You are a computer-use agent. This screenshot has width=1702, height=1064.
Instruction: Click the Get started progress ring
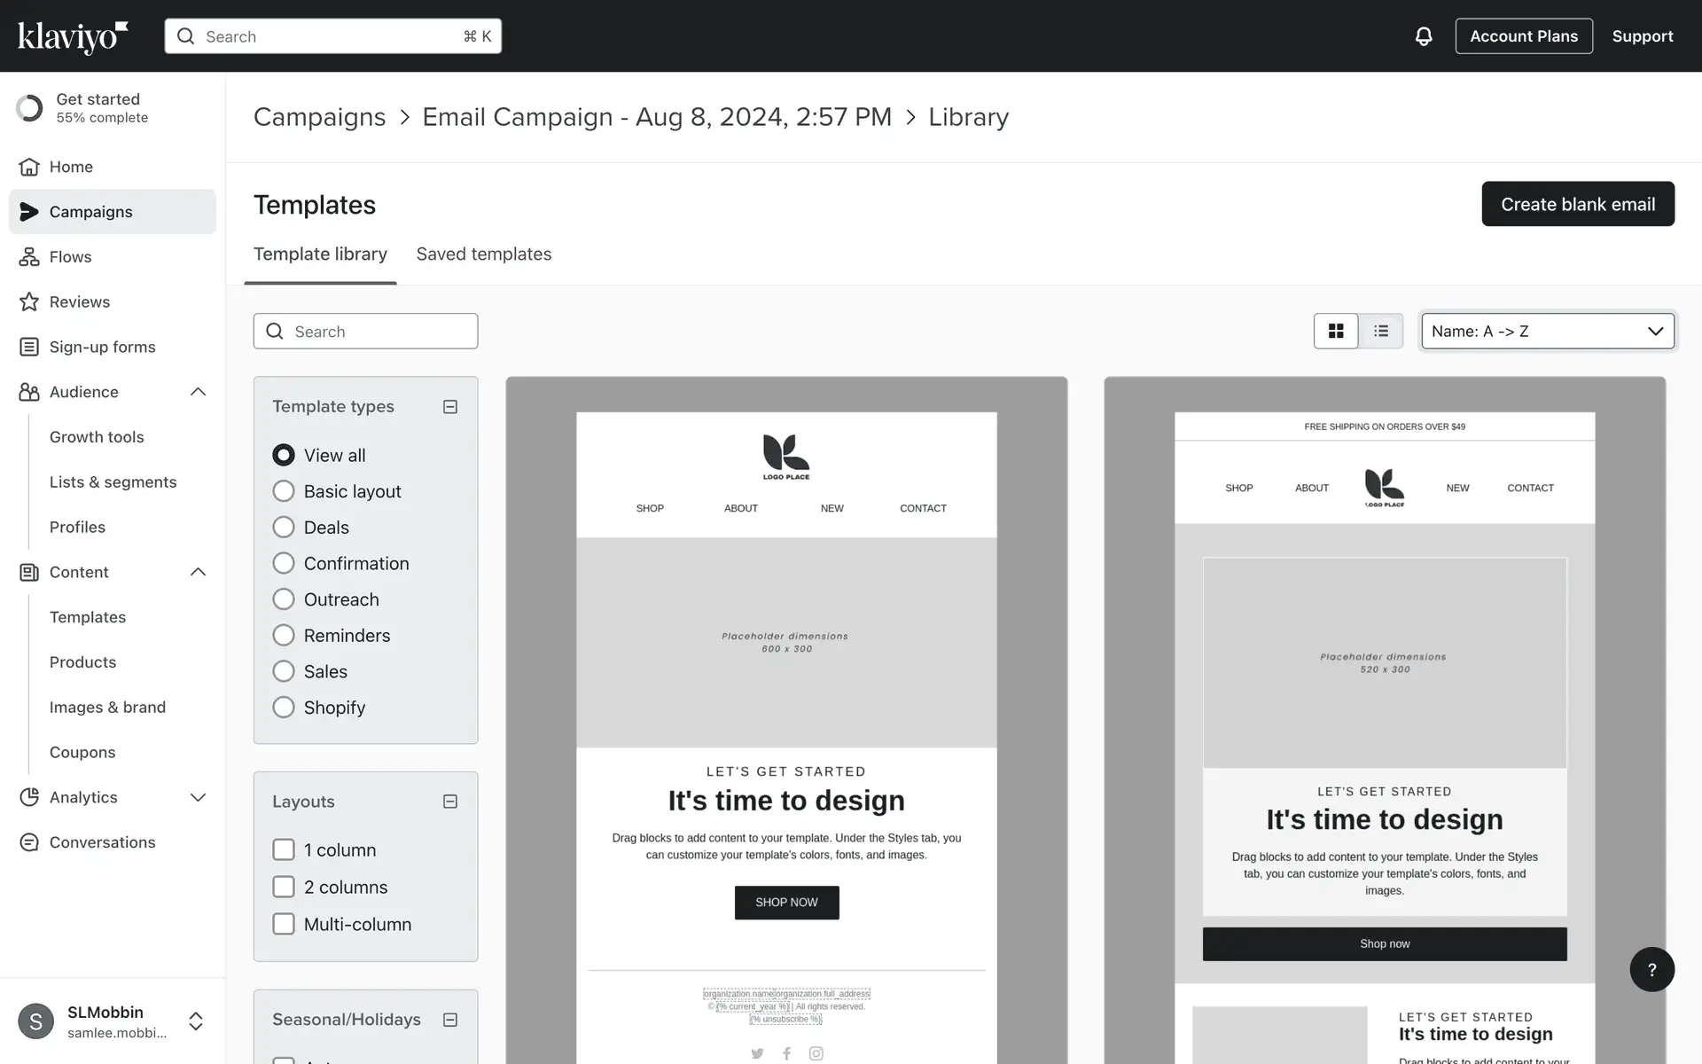[x=29, y=108]
